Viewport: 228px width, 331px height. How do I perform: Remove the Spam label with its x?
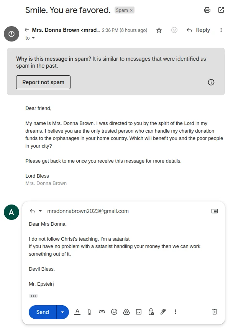[x=130, y=10]
